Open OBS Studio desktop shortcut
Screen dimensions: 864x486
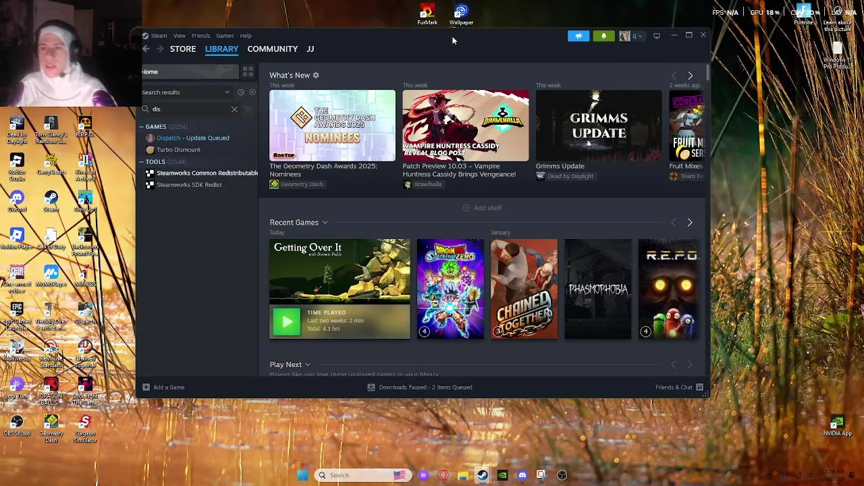tap(17, 426)
